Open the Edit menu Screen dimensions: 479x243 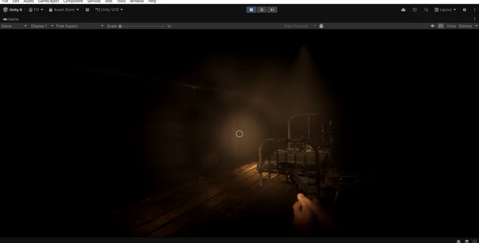click(15, 1)
